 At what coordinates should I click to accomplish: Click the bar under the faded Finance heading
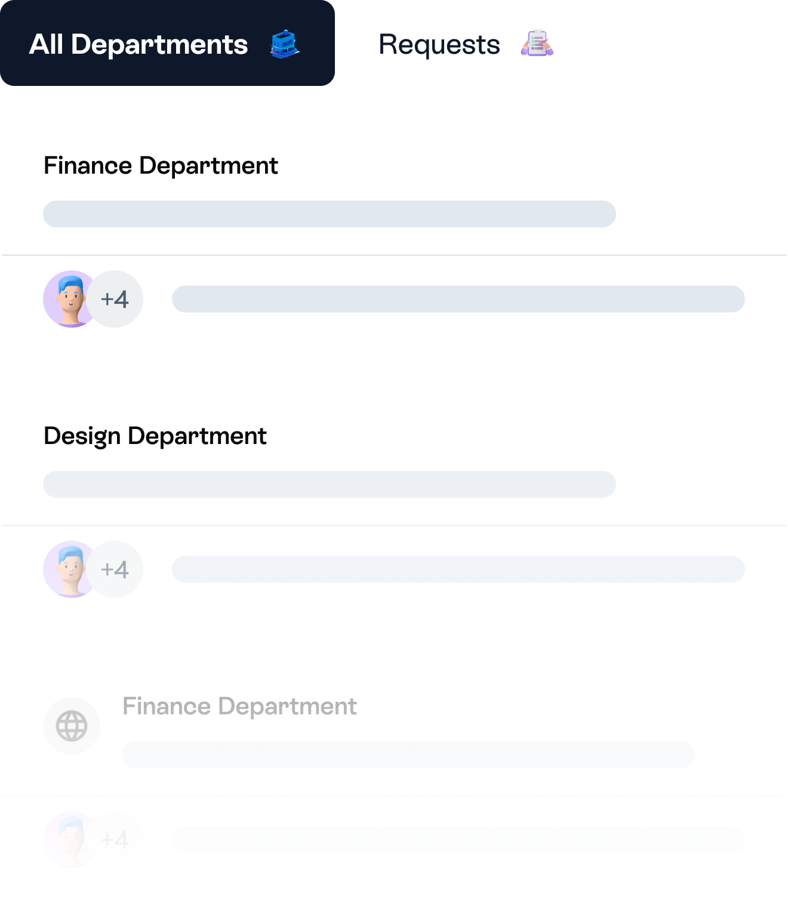point(408,754)
